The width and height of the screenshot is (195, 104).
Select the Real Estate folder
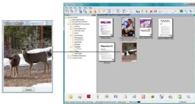coord(78,42)
